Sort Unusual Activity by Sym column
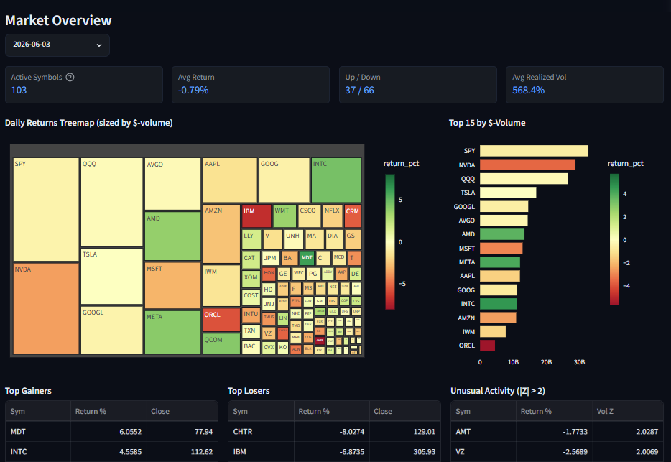The image size is (671, 462). point(483,412)
